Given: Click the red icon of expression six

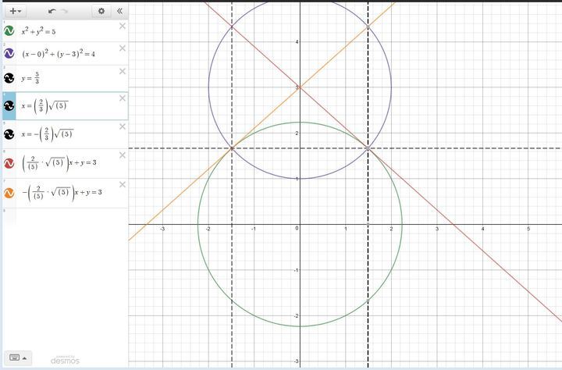Looking at the screenshot, I should (x=9, y=163).
